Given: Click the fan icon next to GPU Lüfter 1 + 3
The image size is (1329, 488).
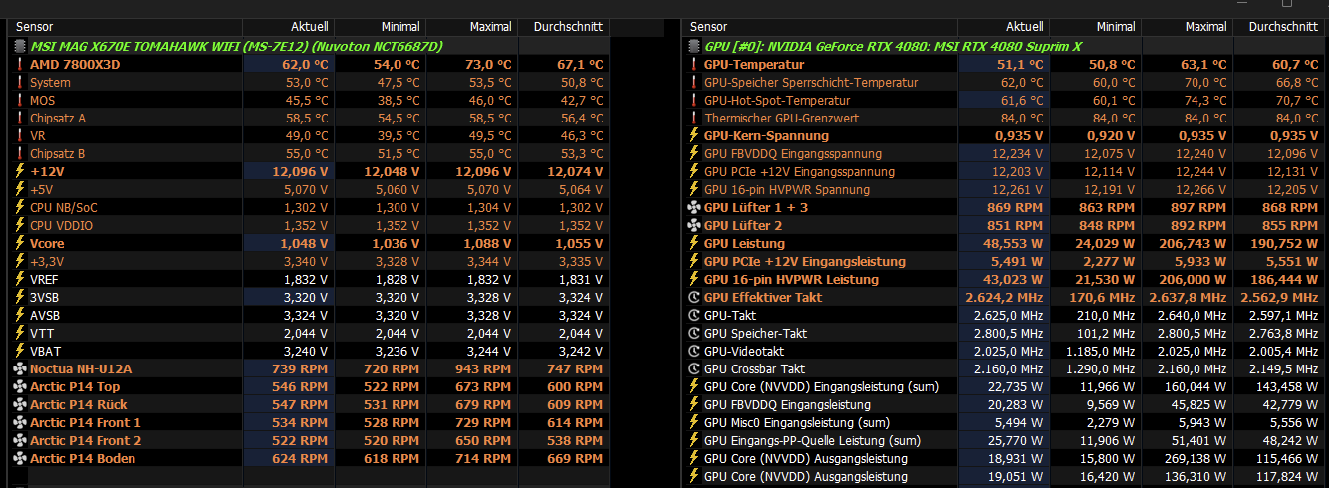Looking at the screenshot, I should tap(693, 207).
